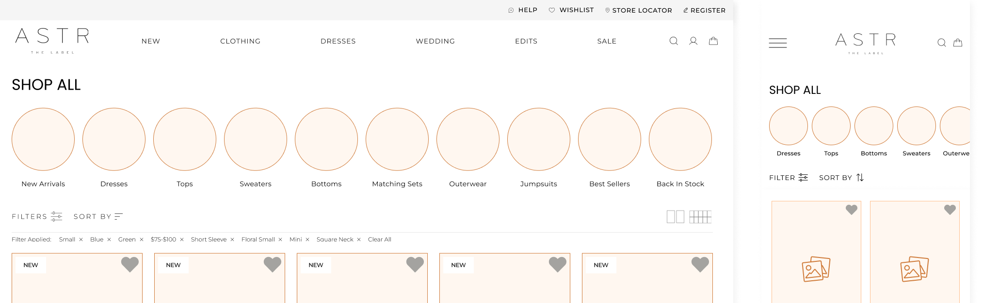Viewport: 983px width, 303px height.
Task: Select the New Arrivals category circle
Action: coord(43,139)
